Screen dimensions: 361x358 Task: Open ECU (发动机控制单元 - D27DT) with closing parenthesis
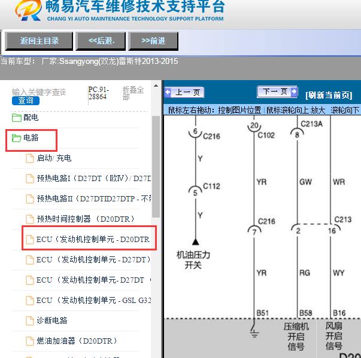pos(93,259)
